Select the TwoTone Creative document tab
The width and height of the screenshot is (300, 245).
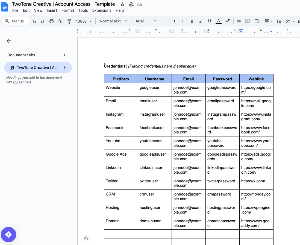38,68
